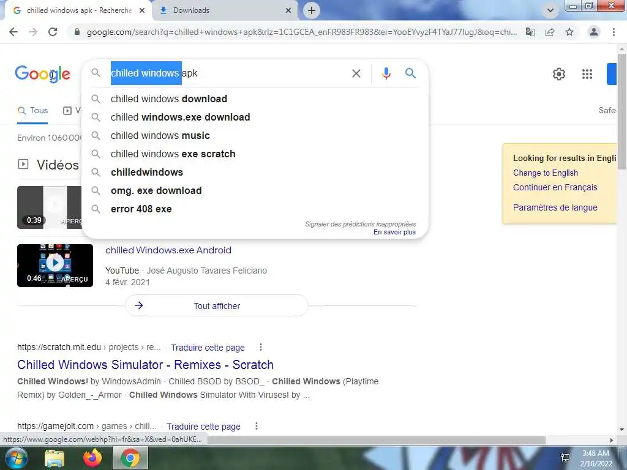The height and width of the screenshot is (470, 627).
Task: Open Paramètres de langue
Action: click(x=555, y=207)
